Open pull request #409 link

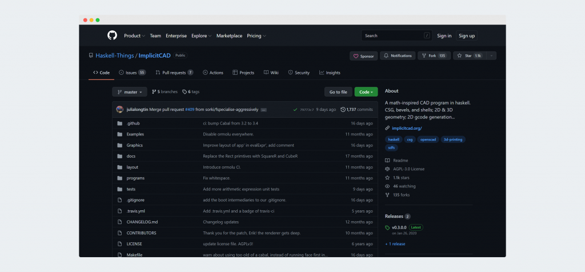190,110
